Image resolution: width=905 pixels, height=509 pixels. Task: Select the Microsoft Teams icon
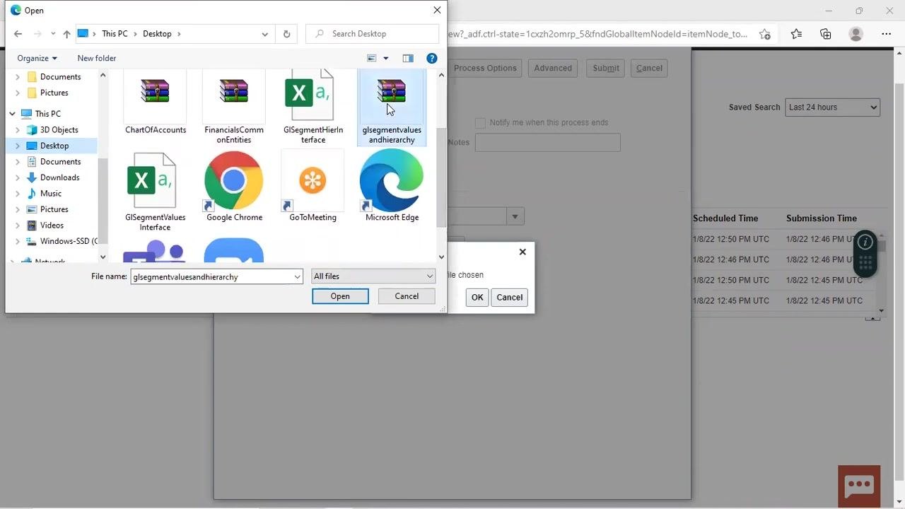click(156, 250)
